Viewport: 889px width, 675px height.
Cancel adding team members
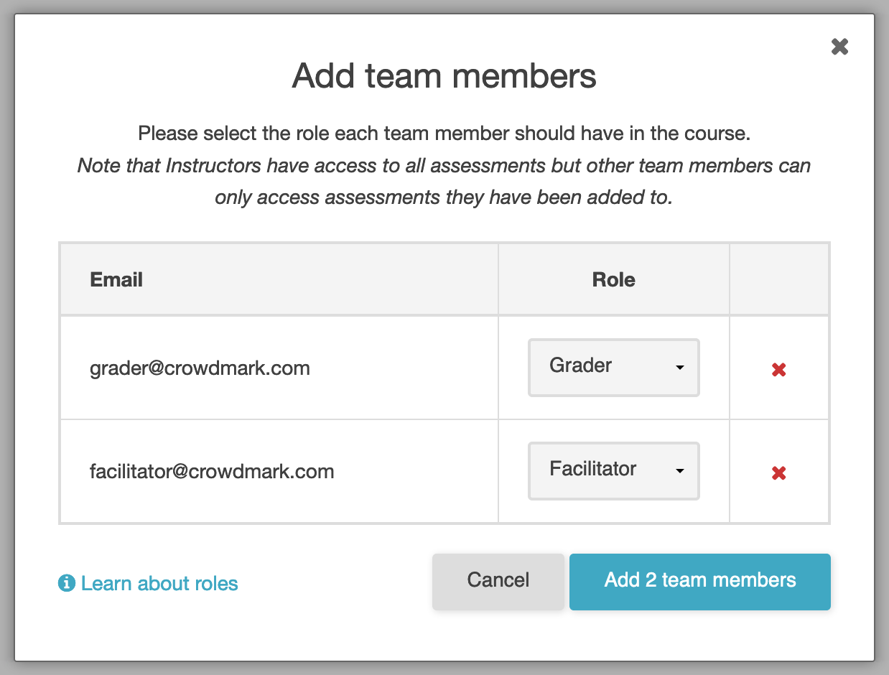click(x=498, y=581)
